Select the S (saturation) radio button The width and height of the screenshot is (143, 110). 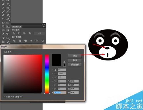click(x=53, y=74)
